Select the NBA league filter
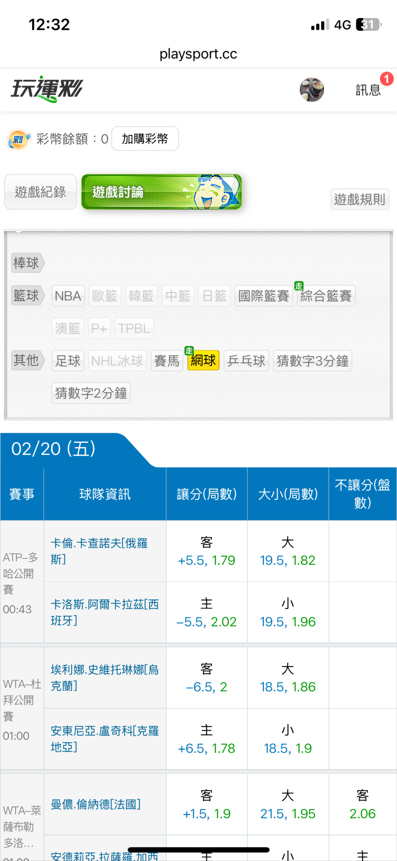This screenshot has height=861, width=397. 68,296
